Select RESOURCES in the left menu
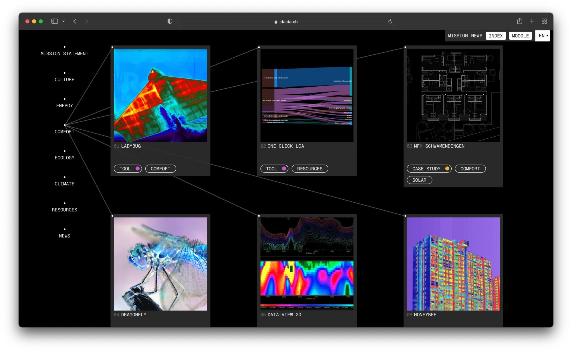This screenshot has height=352, width=572. (x=64, y=210)
